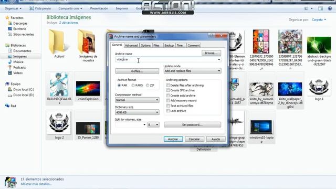Expand the Archive name history dropdown

point(219,59)
